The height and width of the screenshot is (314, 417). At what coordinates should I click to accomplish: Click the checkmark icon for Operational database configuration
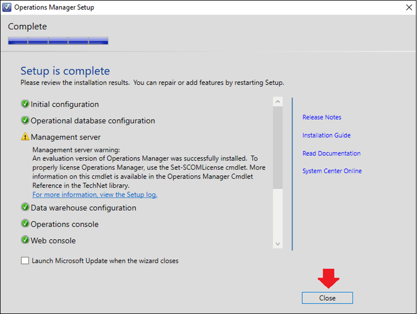(24, 120)
